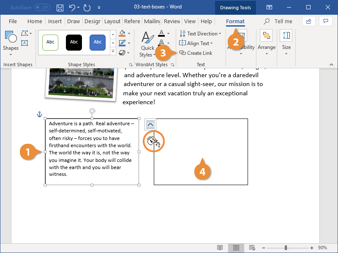
Task: Select the Shape Outline tool
Action: (x=122, y=42)
